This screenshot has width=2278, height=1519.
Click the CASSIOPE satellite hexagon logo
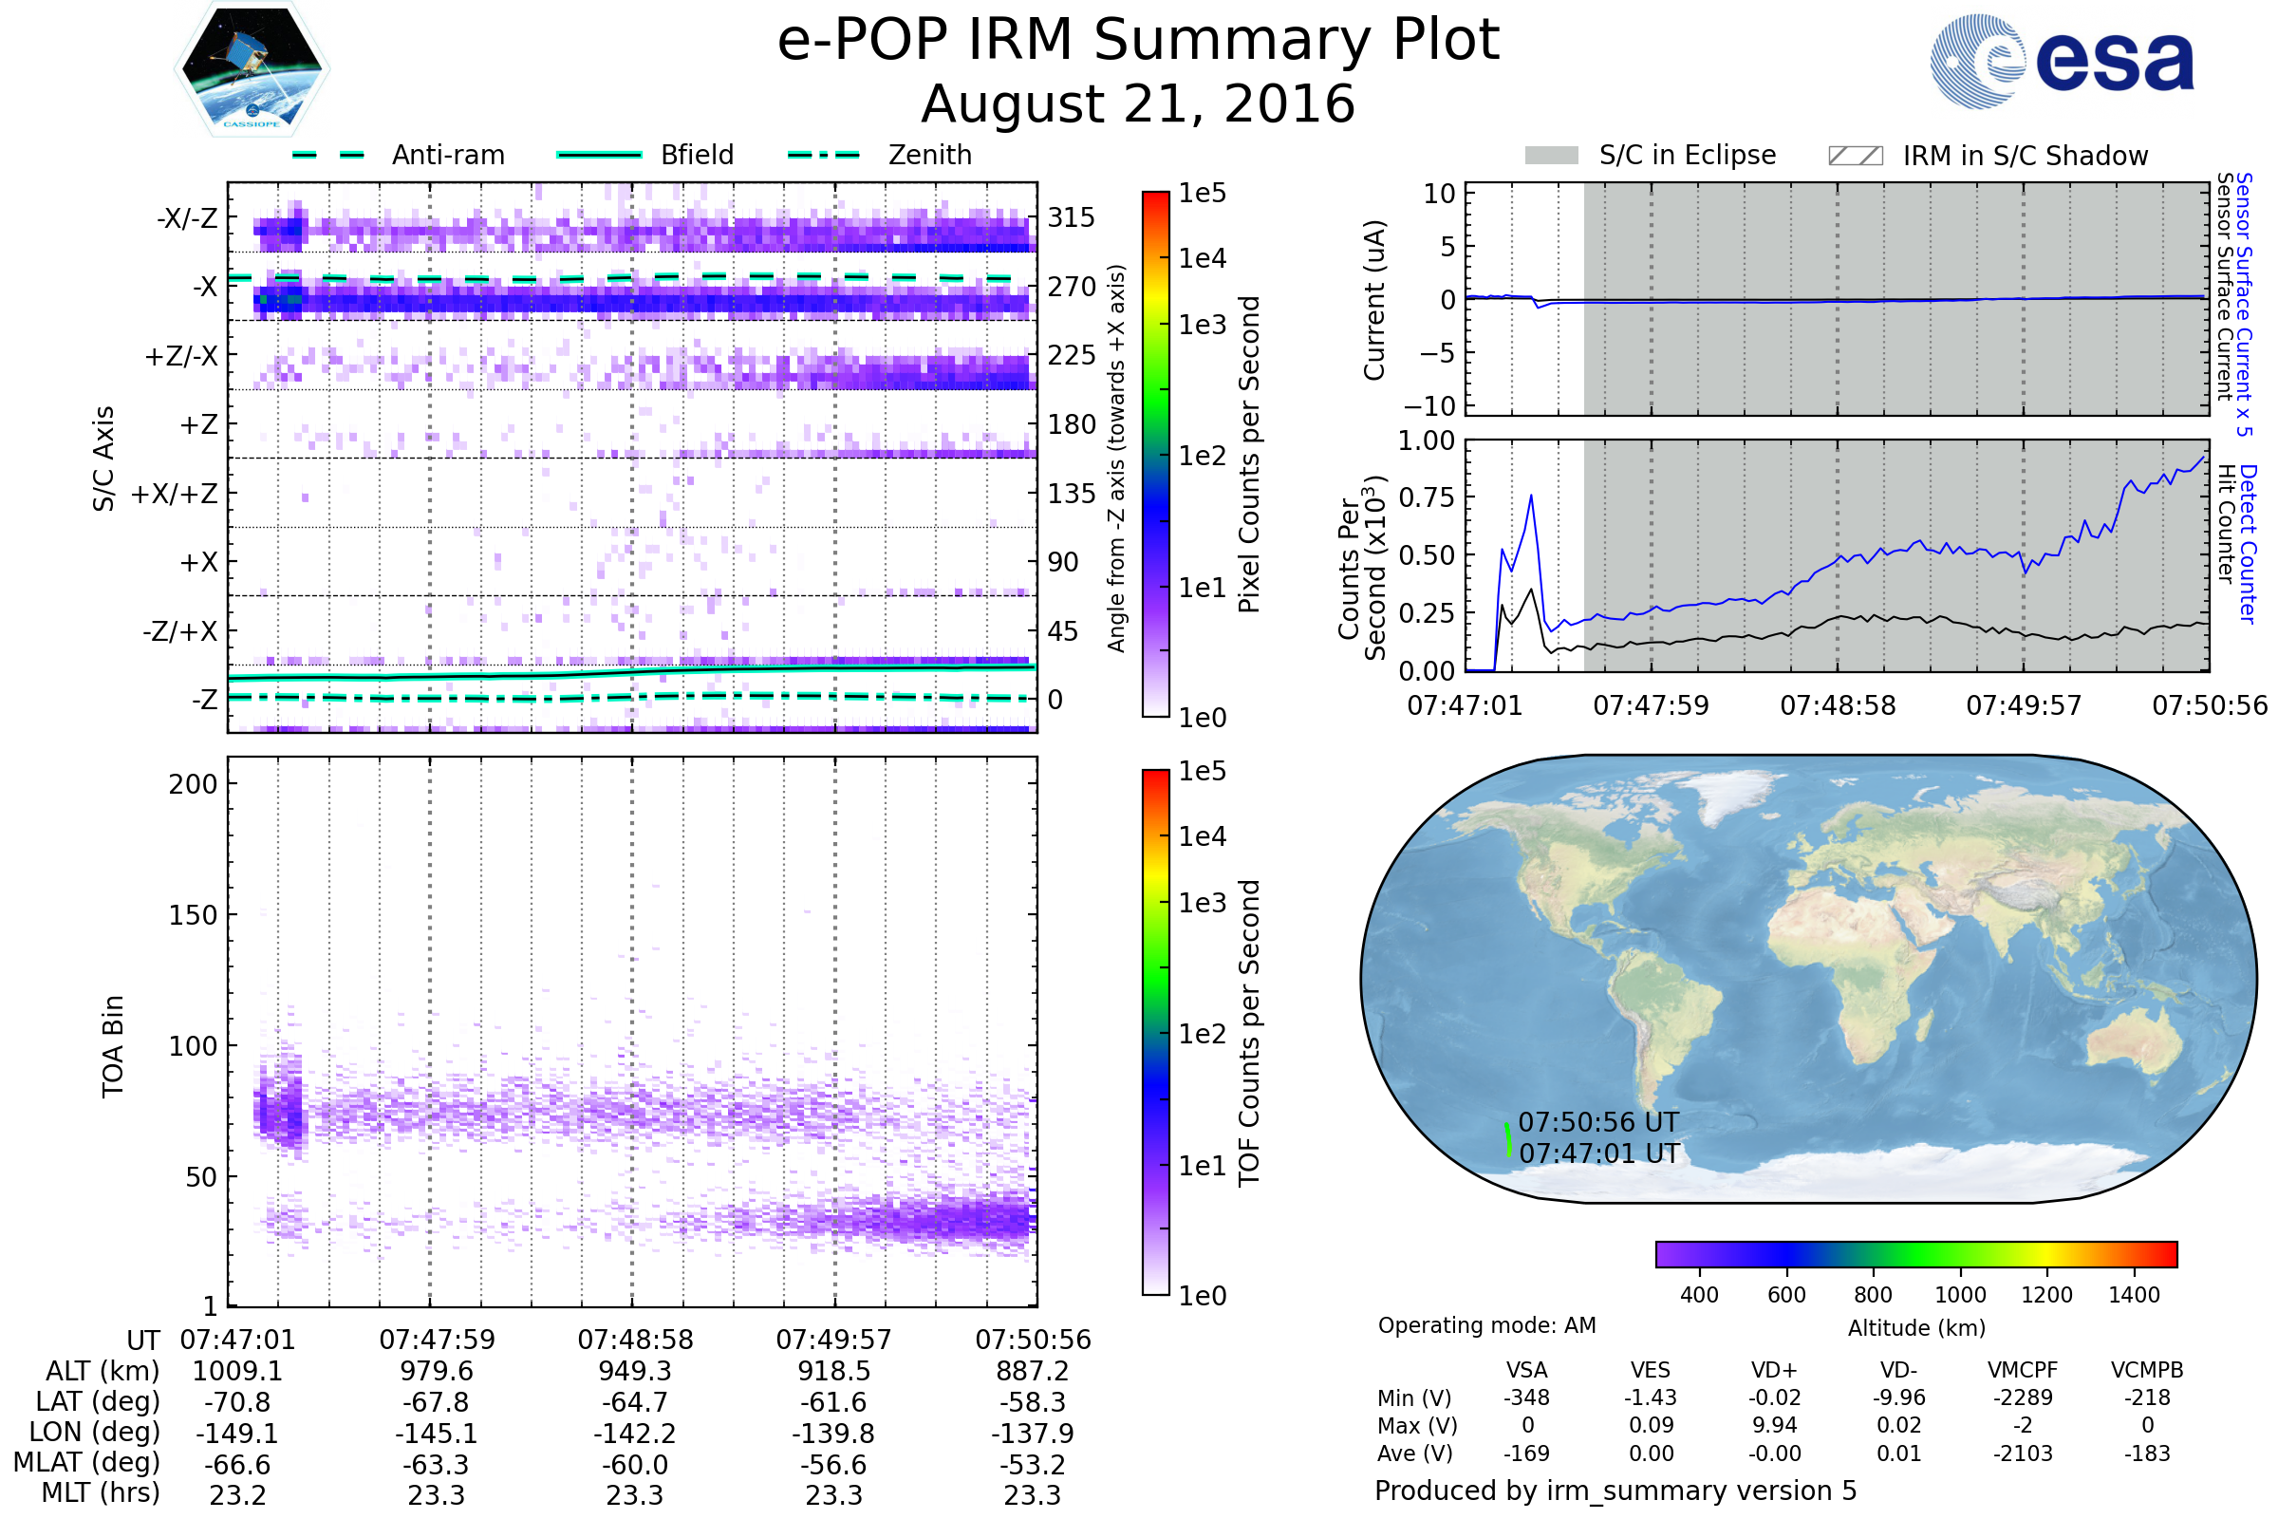click(252, 69)
